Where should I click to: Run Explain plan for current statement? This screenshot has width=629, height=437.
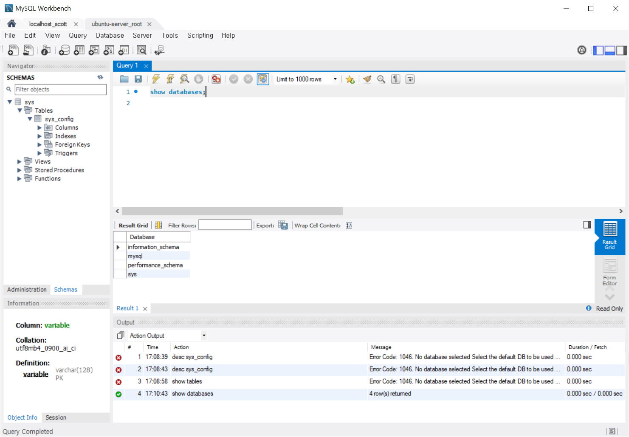[x=184, y=79]
